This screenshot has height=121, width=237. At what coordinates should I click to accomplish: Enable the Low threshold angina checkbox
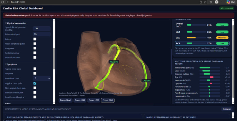click(x=35, y=97)
